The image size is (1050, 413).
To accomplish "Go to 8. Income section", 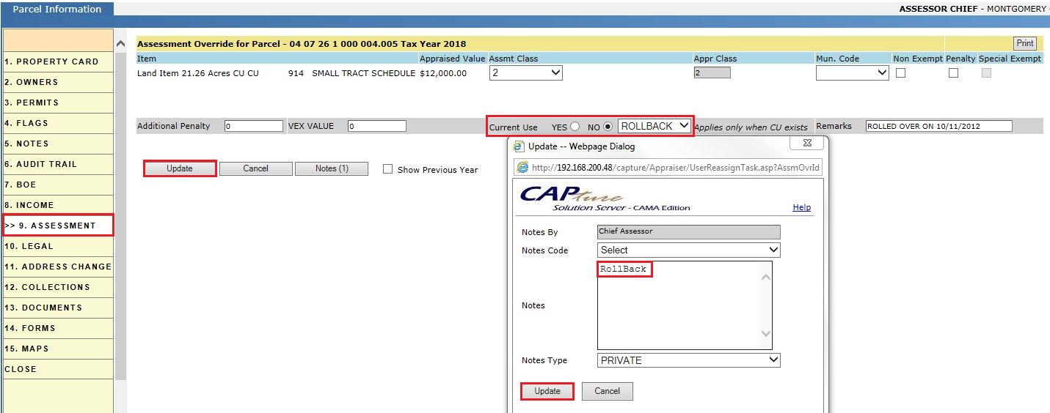I will click(57, 205).
